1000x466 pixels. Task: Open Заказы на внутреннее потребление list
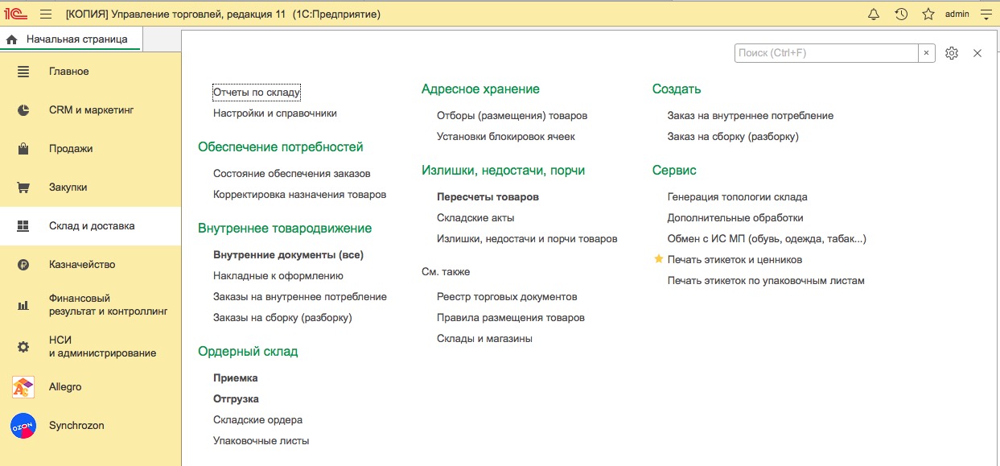(300, 297)
